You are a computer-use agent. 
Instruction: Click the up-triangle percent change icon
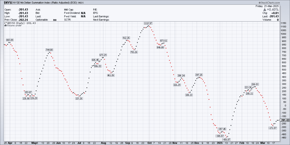tap(273, 9)
